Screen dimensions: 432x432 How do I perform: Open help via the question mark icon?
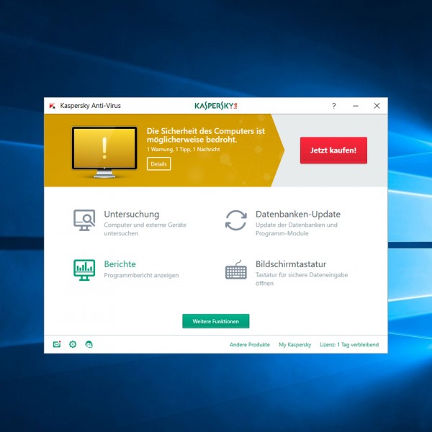click(x=334, y=106)
